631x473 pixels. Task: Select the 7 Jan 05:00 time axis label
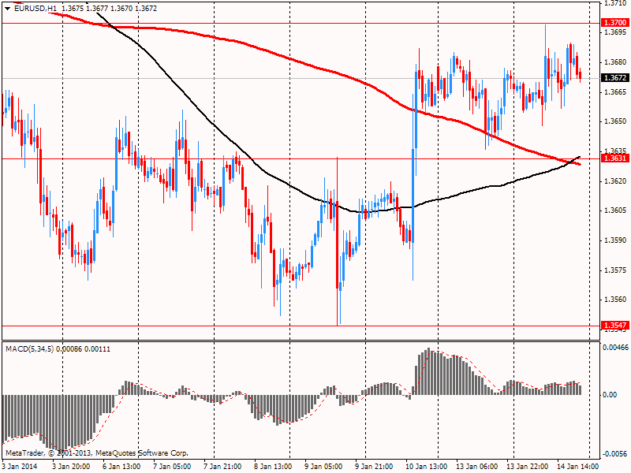172,466
